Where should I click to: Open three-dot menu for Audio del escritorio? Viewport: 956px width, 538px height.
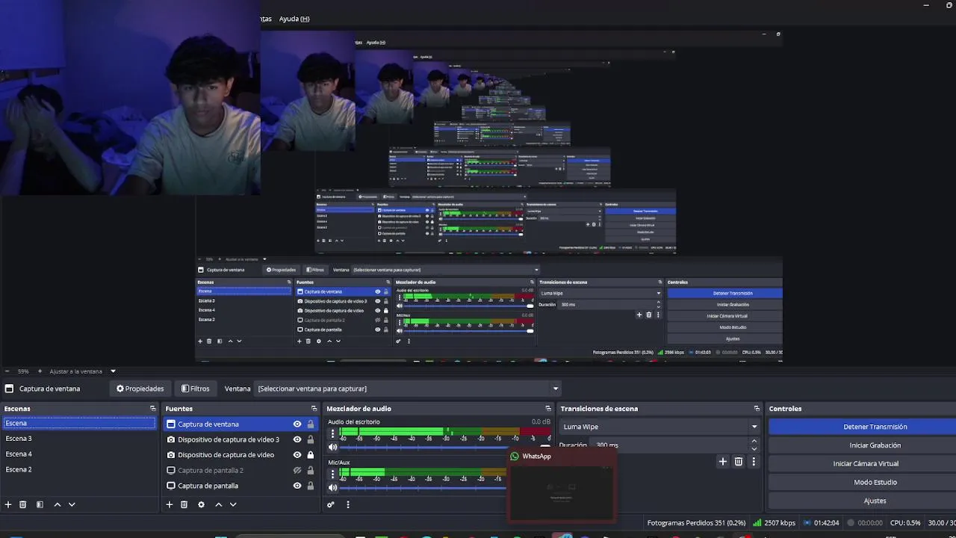[333, 434]
